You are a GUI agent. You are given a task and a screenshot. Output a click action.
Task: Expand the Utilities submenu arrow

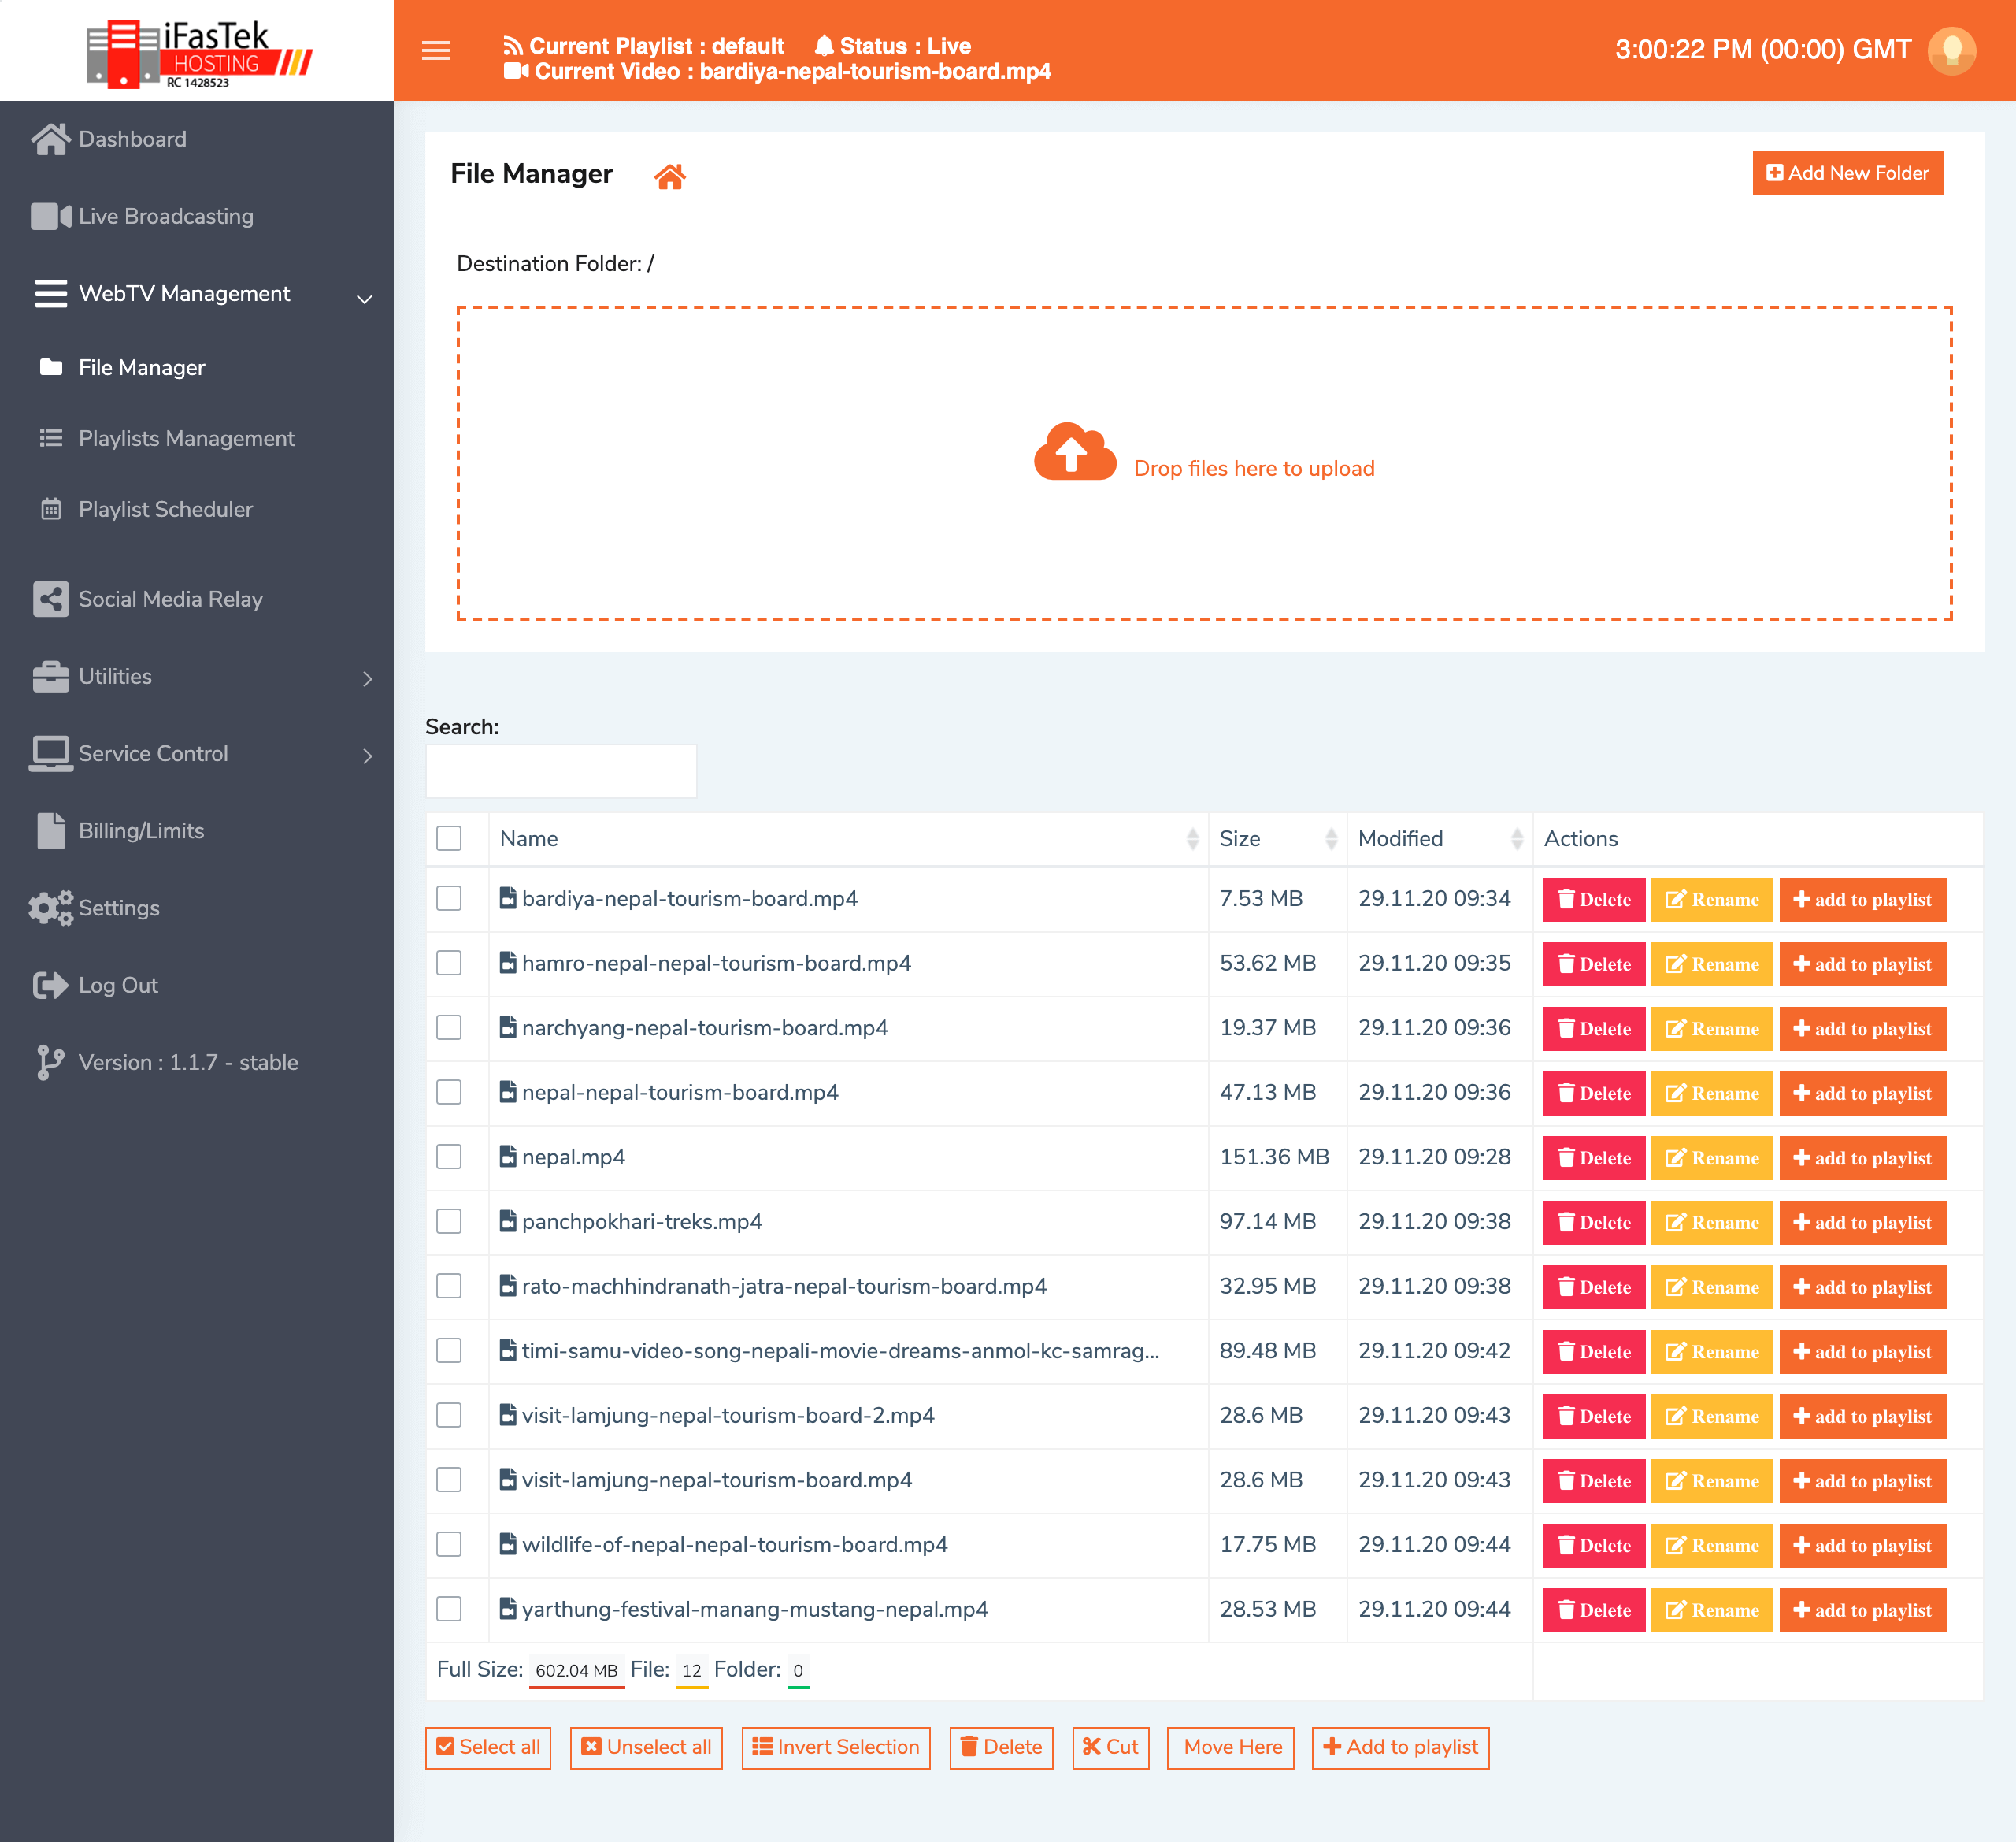point(367,678)
